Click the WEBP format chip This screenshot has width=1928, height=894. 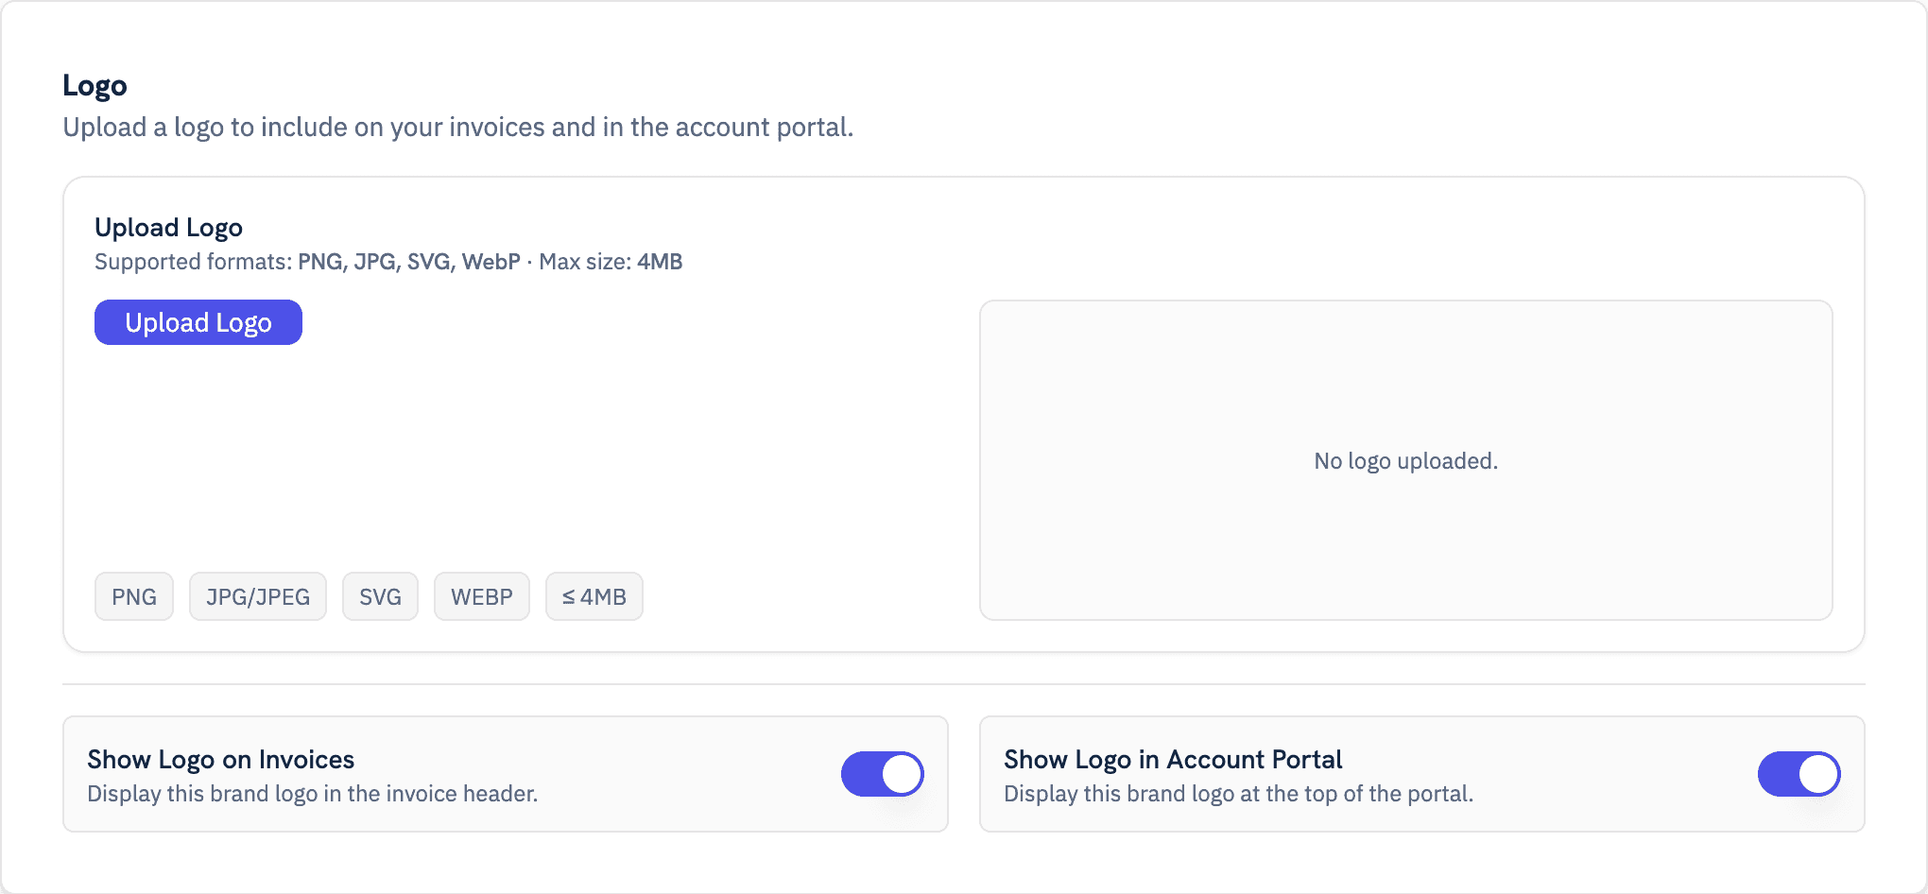482,596
